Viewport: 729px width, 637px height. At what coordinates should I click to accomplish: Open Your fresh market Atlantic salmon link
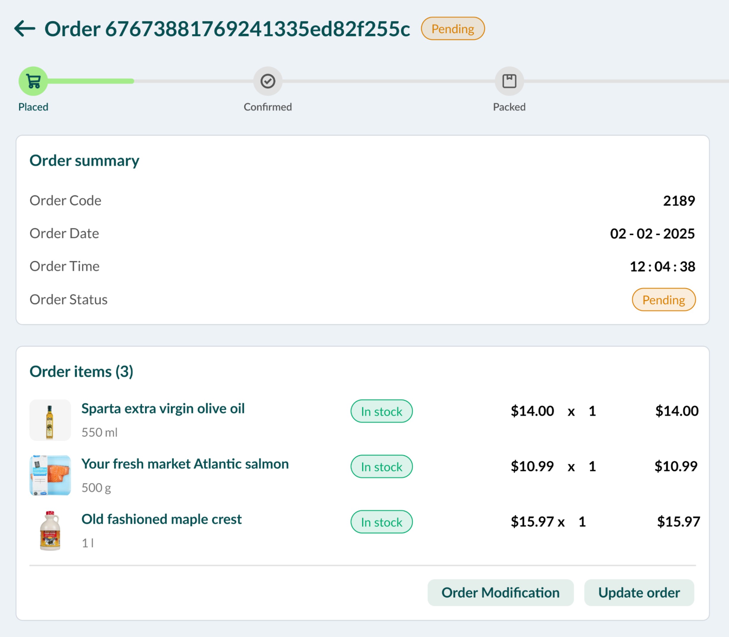point(185,464)
